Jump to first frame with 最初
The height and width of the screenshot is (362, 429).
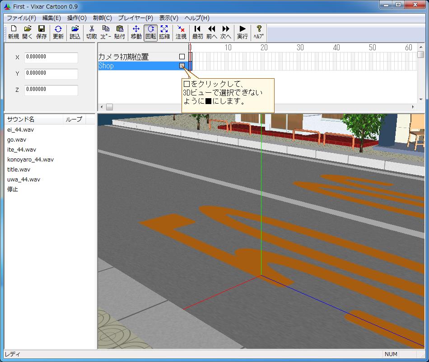tap(197, 32)
